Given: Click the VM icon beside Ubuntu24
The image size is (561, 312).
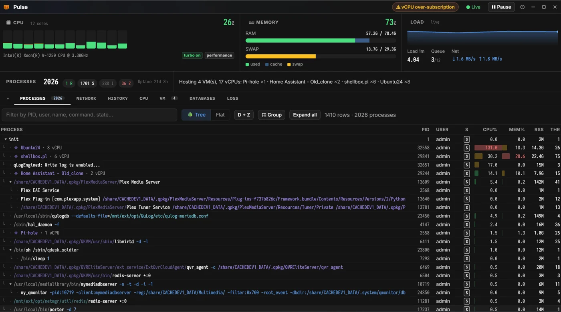Looking at the screenshot, I should (16, 148).
